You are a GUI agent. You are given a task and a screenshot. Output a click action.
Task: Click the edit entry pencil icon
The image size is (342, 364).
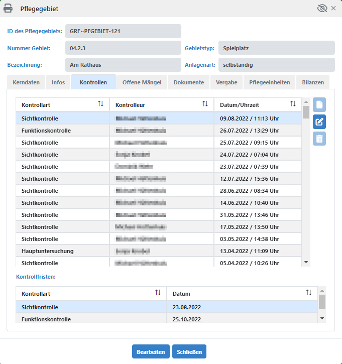tap(319, 122)
